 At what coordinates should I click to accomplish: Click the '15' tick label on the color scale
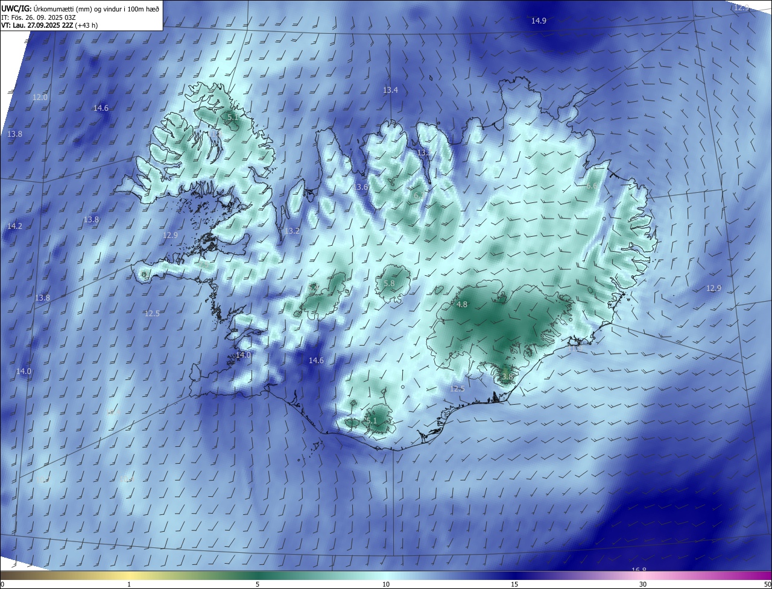click(514, 584)
